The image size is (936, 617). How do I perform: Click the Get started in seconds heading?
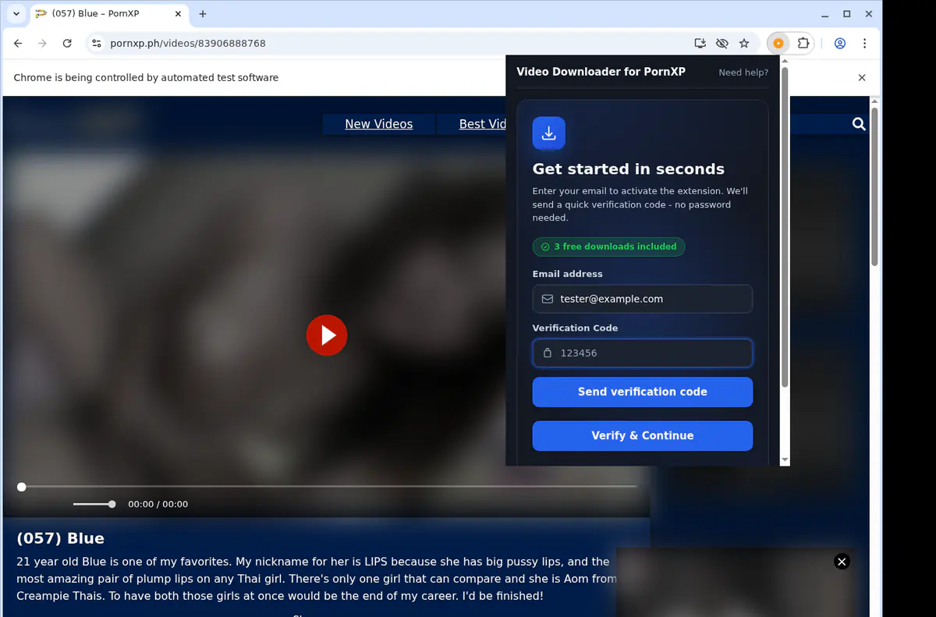629,169
